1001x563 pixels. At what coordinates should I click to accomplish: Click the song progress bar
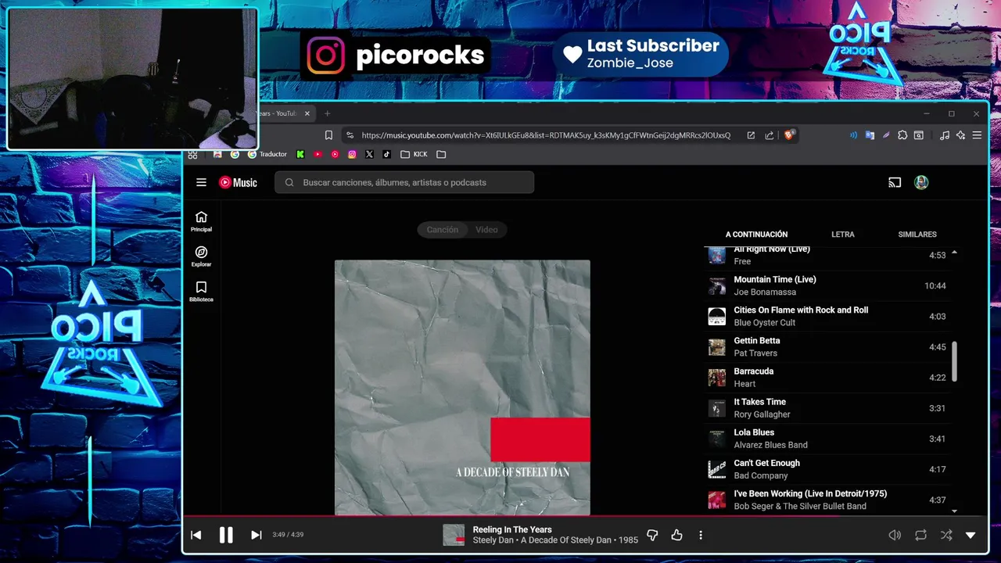584,515
